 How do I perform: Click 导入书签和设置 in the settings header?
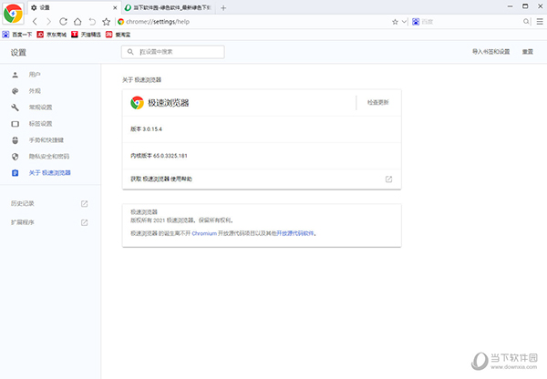click(x=490, y=52)
